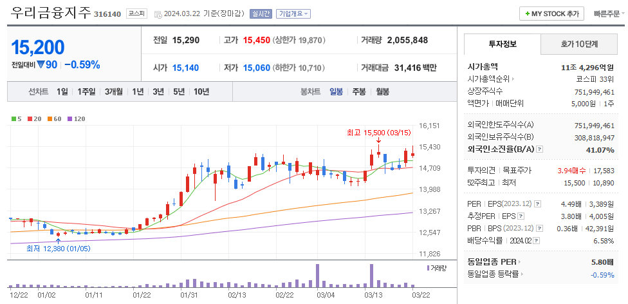Viewport: 628px width, 304px height.
Task: Click the clock icon before the date 2024.03.22
Action: click(158, 14)
